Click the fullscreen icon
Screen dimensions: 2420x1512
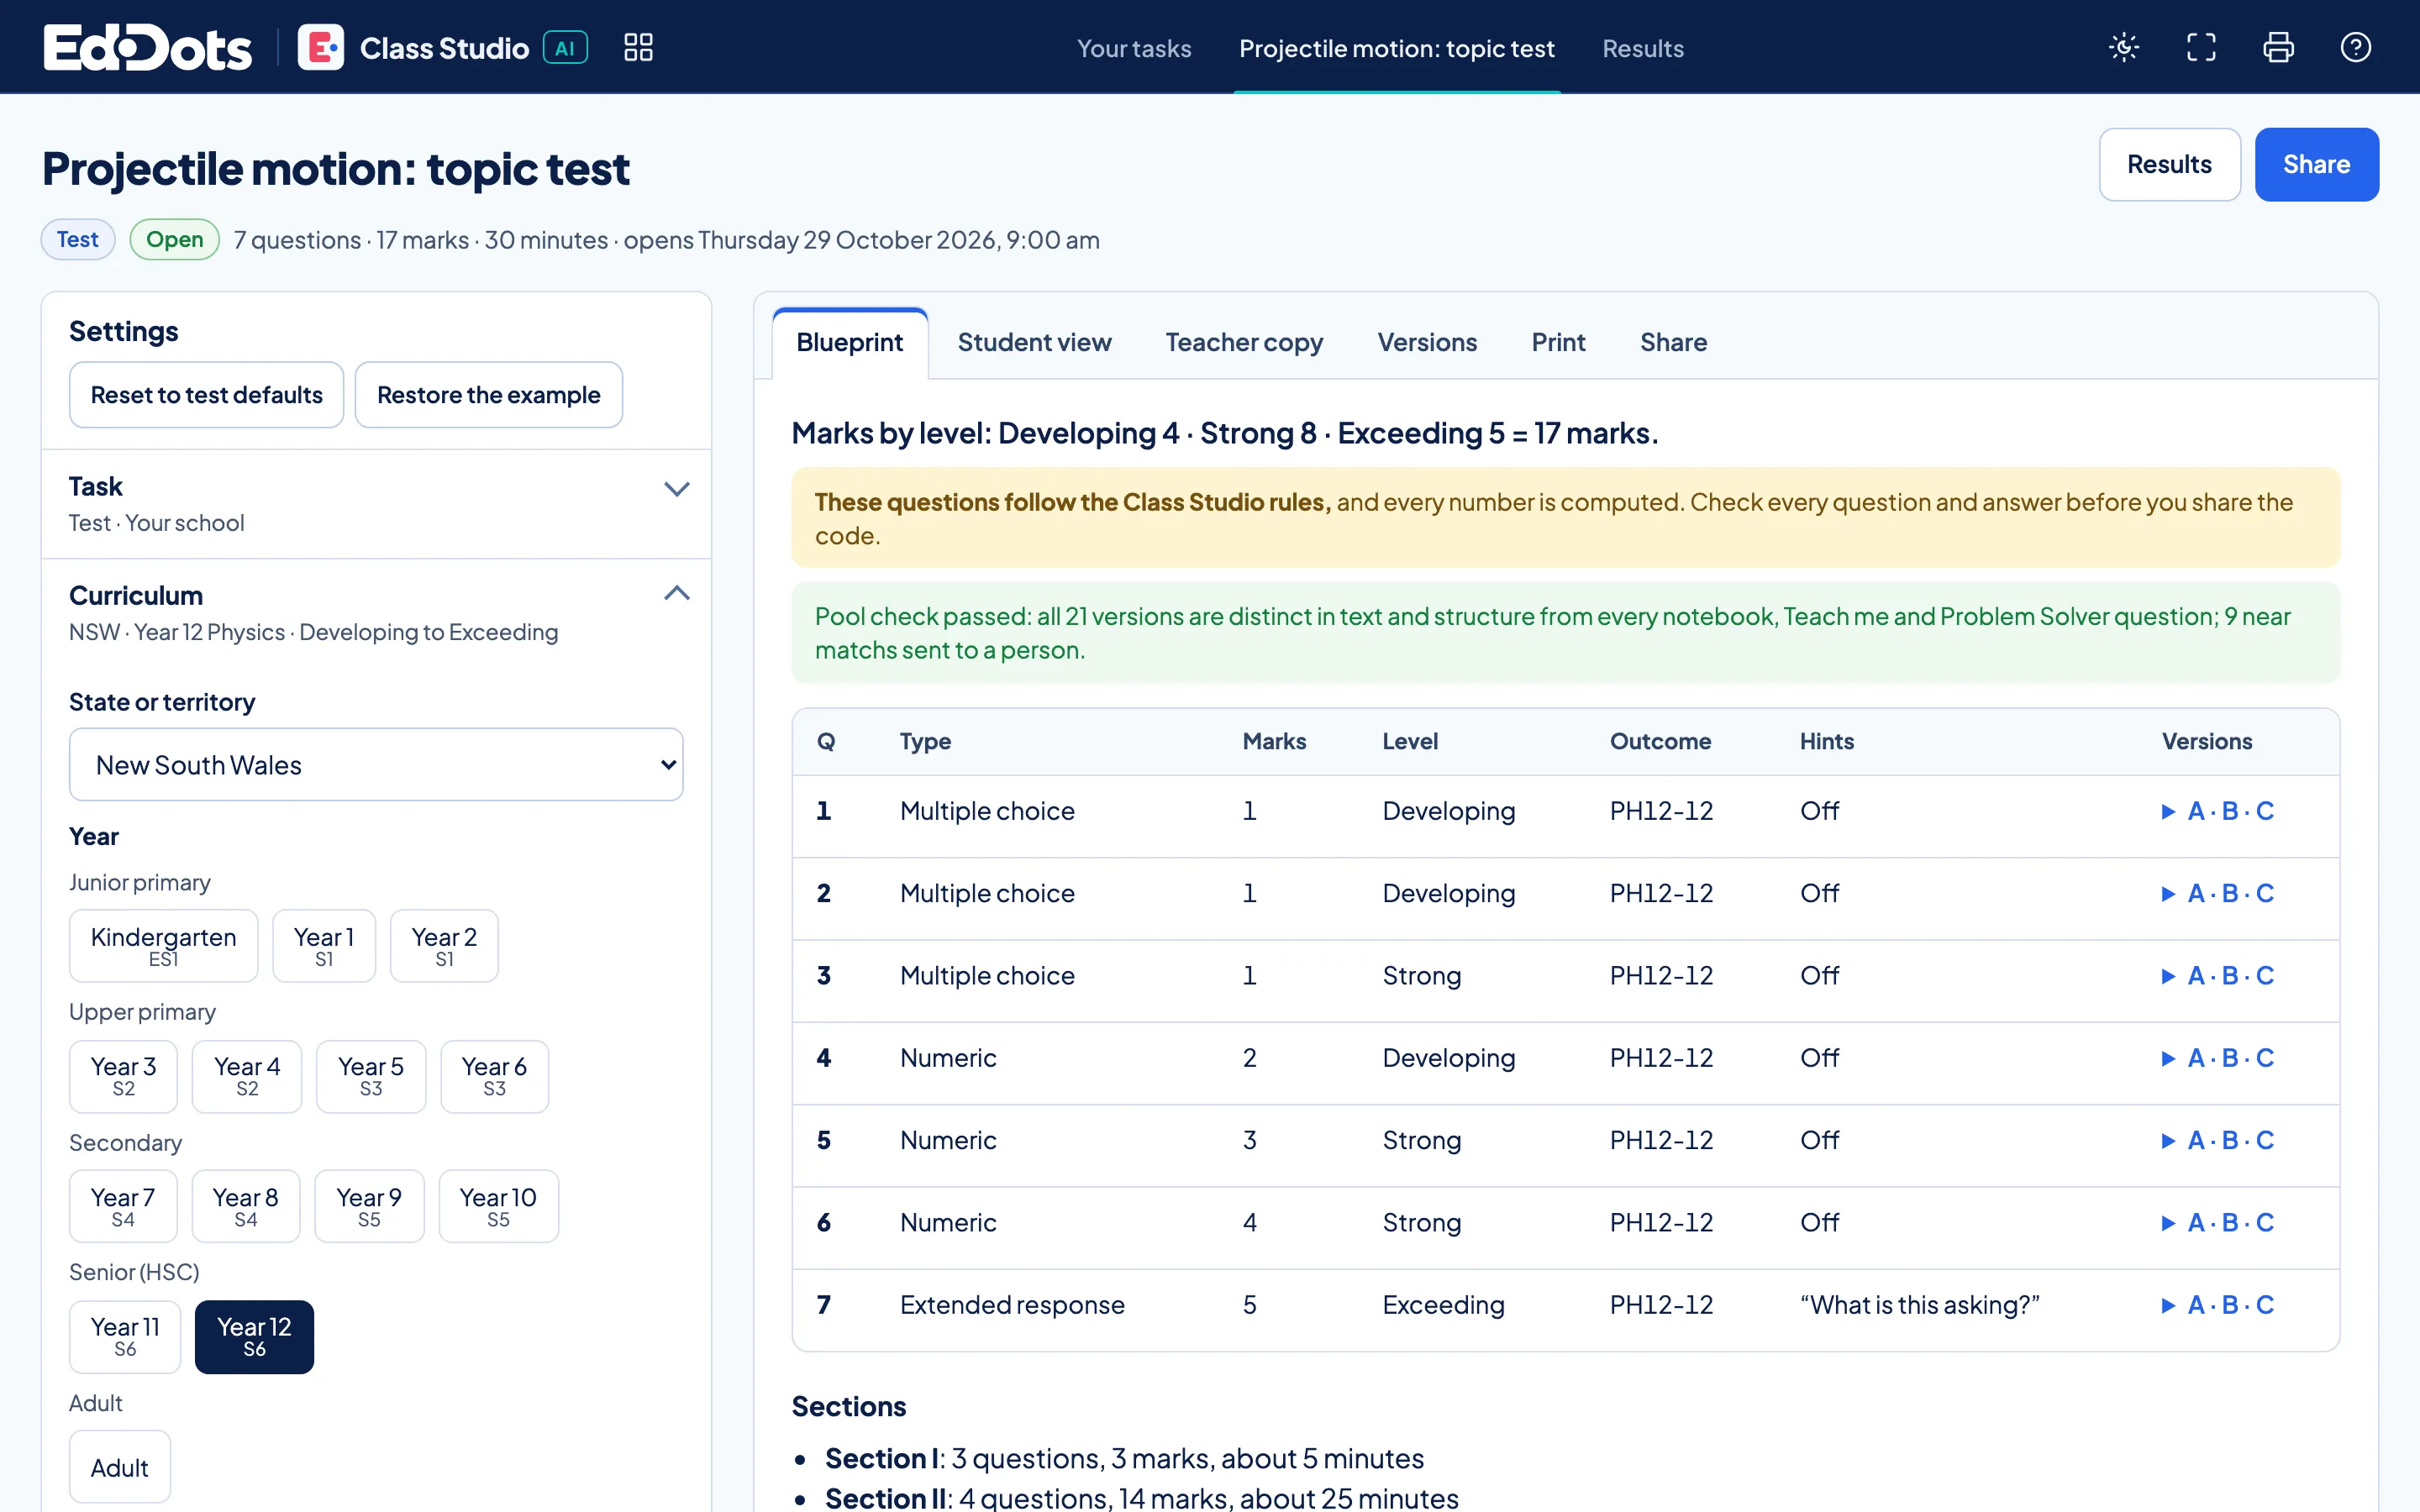click(2201, 47)
